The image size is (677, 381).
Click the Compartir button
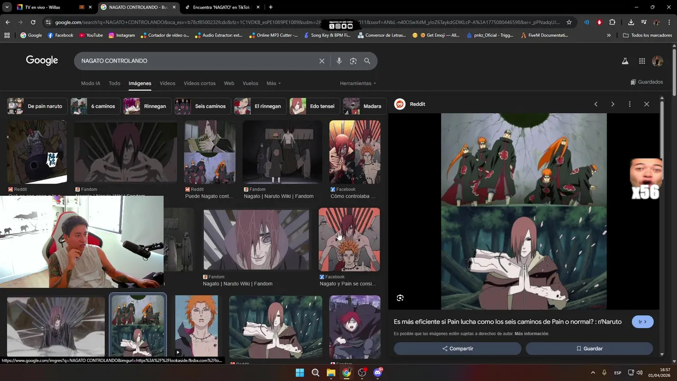(458, 349)
